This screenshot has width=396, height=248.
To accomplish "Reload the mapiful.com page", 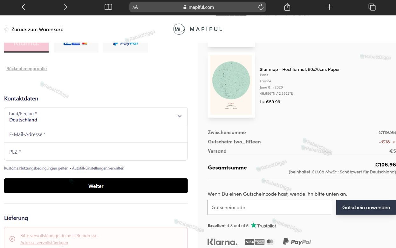I will click(x=261, y=7).
